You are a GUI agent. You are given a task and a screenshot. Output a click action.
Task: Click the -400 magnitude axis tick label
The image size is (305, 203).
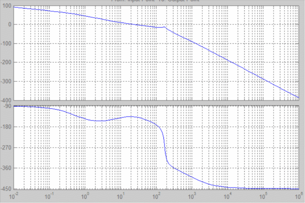pos(6,100)
